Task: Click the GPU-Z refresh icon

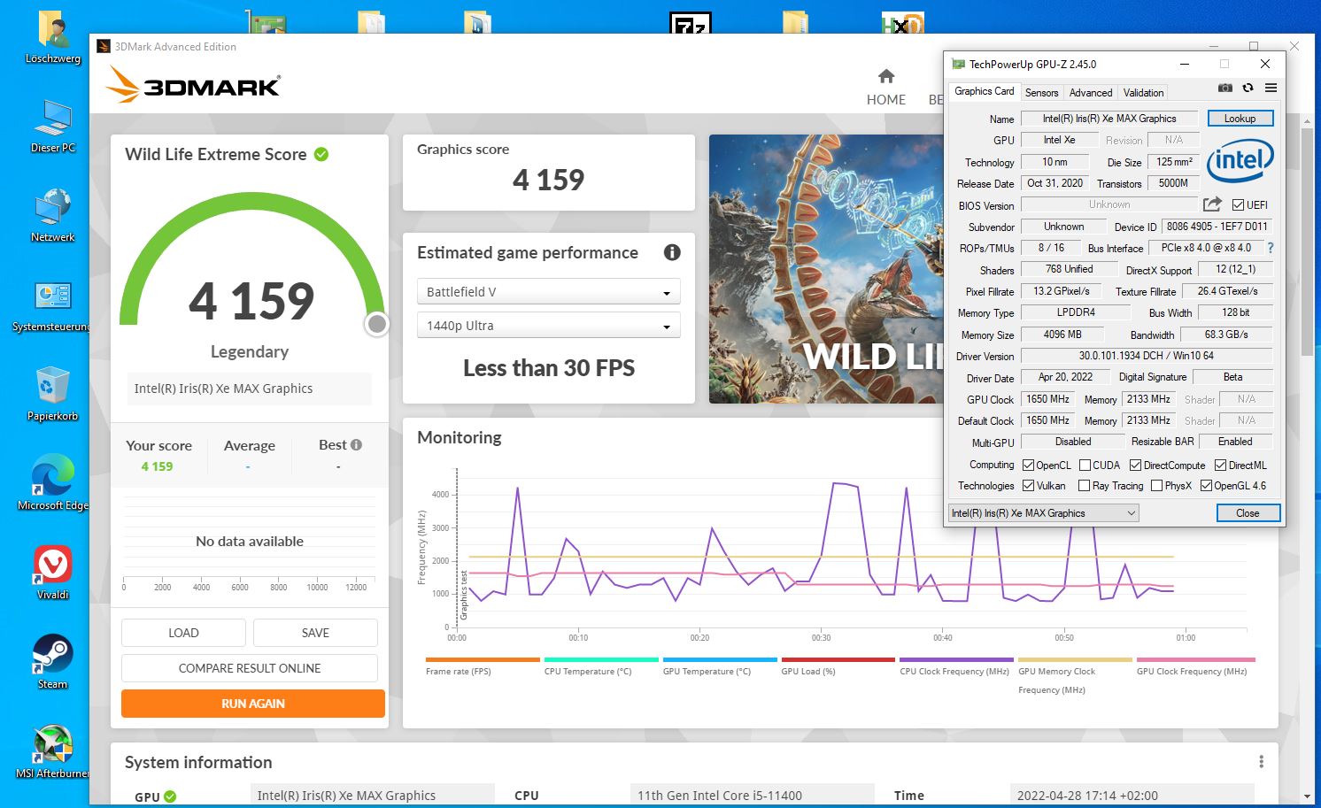Action: [1248, 88]
